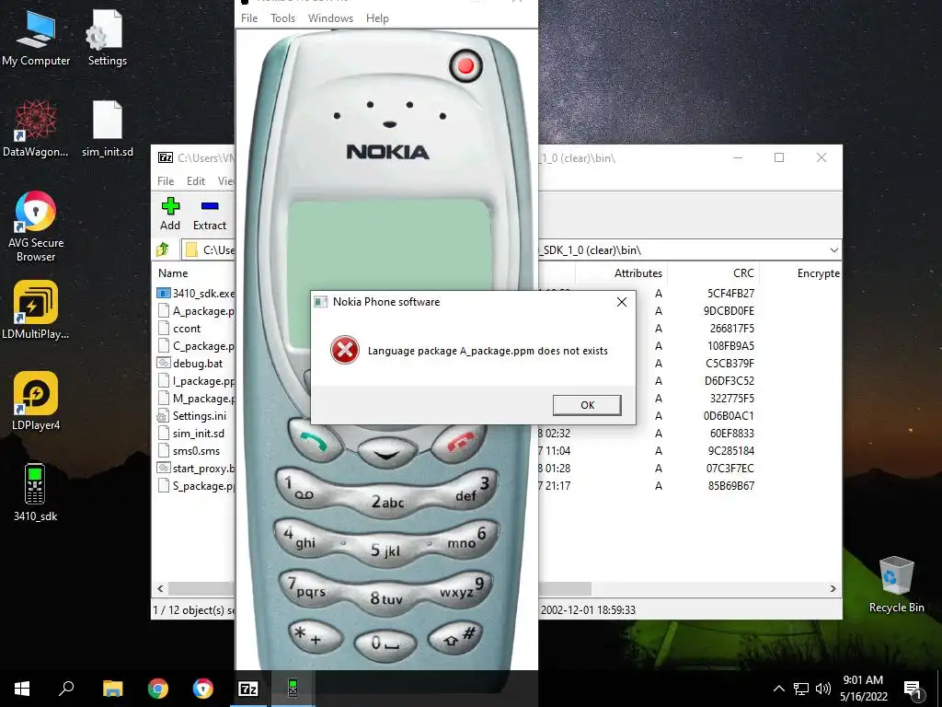Screen dimensions: 942x707
Task: Open the Tools menu of the Nokia emulator
Action: point(283,18)
